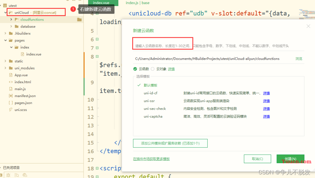Fold code at line 6
The height and width of the screenshot is (178, 315).
pyautogui.click(x=97, y=39)
